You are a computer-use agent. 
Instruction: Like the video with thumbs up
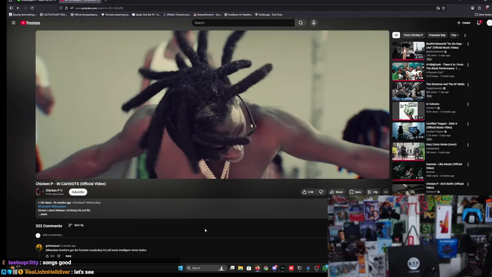pos(308,192)
